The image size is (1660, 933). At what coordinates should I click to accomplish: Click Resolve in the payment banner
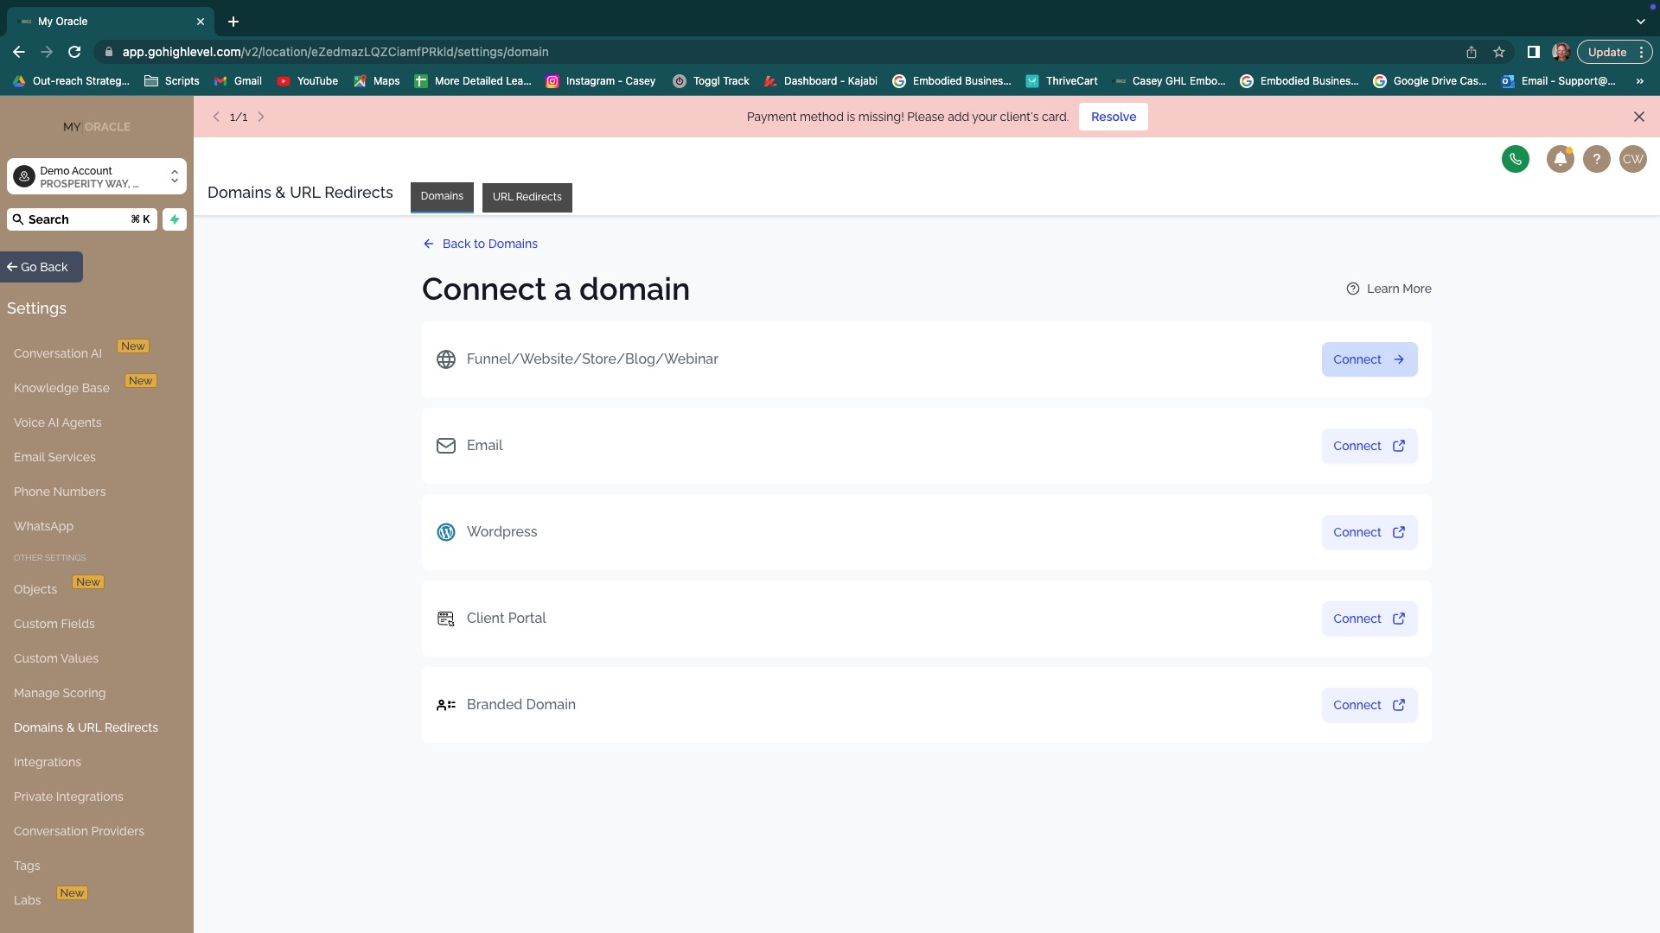(1113, 117)
